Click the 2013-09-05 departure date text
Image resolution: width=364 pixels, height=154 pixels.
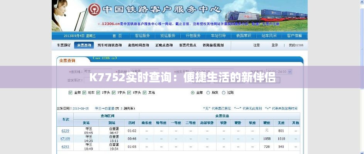point(81,109)
